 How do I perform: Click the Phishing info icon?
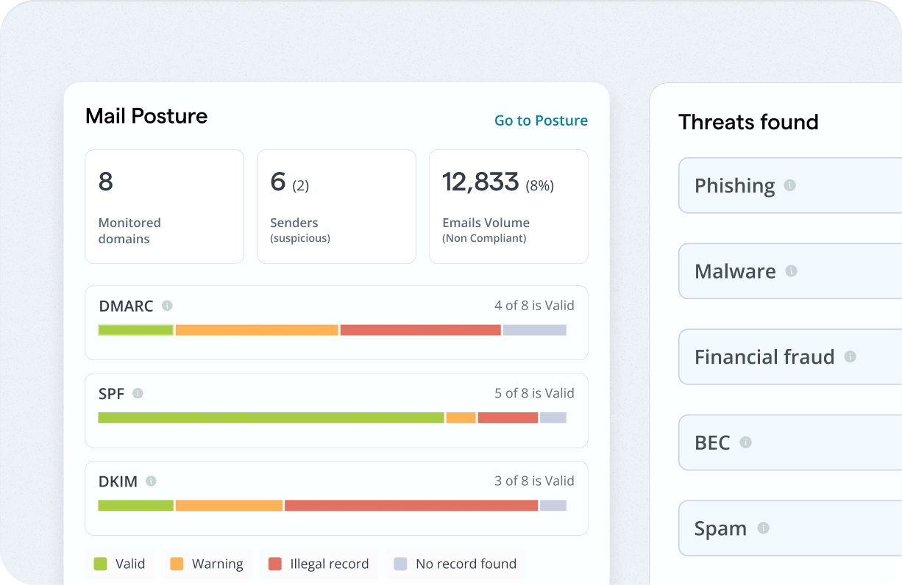coord(789,185)
